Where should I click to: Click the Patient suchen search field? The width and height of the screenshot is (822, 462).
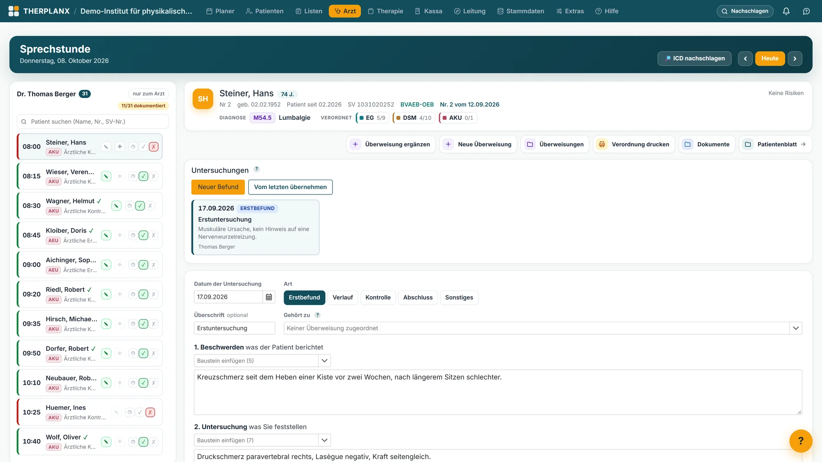pyautogui.click(x=93, y=121)
